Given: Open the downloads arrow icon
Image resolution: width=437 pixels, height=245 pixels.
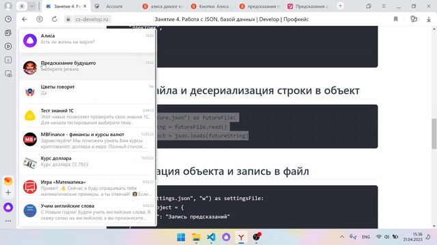Looking at the screenshot, I should 429,19.
